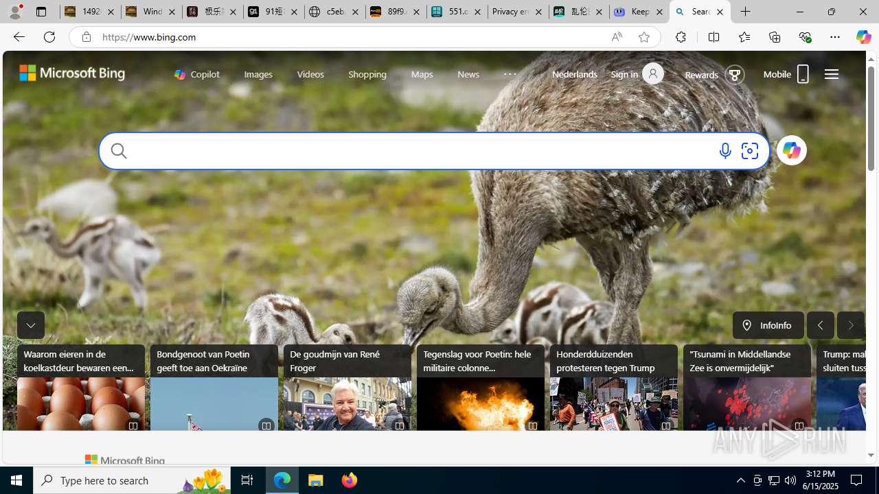Show next background image
Image resolution: width=879 pixels, height=494 pixels.
(850, 325)
